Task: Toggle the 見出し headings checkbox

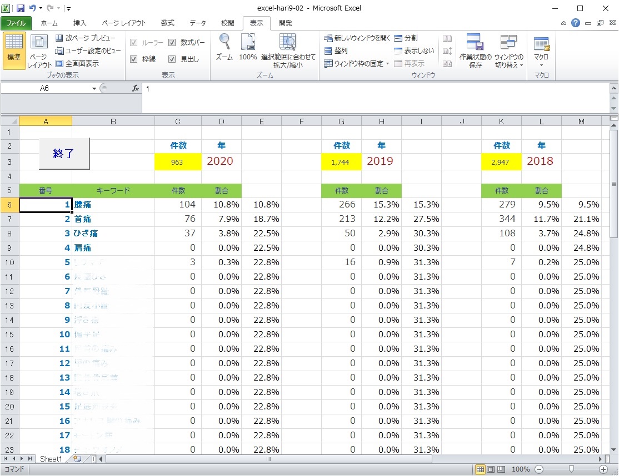Action: click(172, 59)
